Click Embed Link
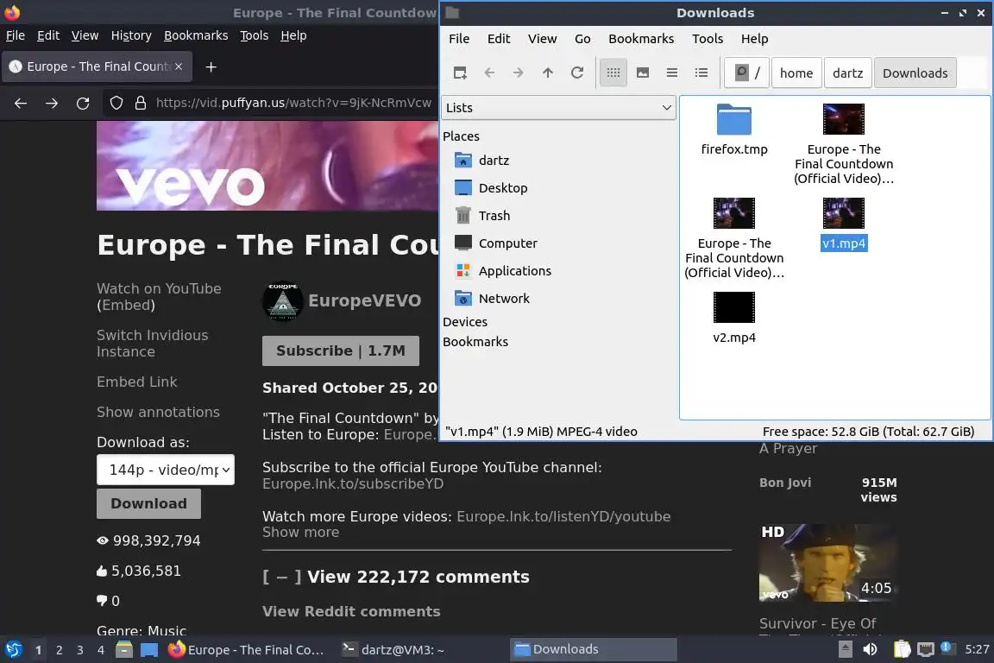The width and height of the screenshot is (994, 663). tap(137, 382)
